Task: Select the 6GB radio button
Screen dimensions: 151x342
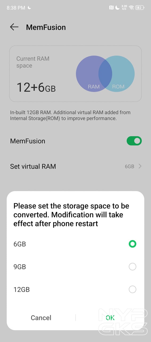Action: 132,244
